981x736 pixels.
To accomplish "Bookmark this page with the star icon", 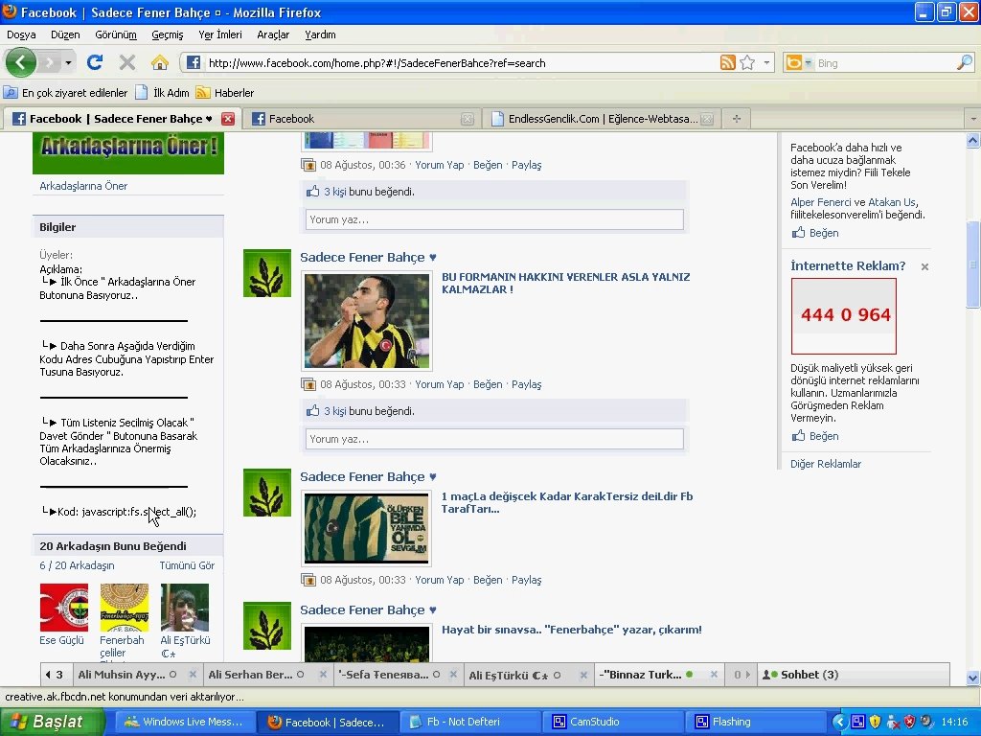I will pos(747,62).
